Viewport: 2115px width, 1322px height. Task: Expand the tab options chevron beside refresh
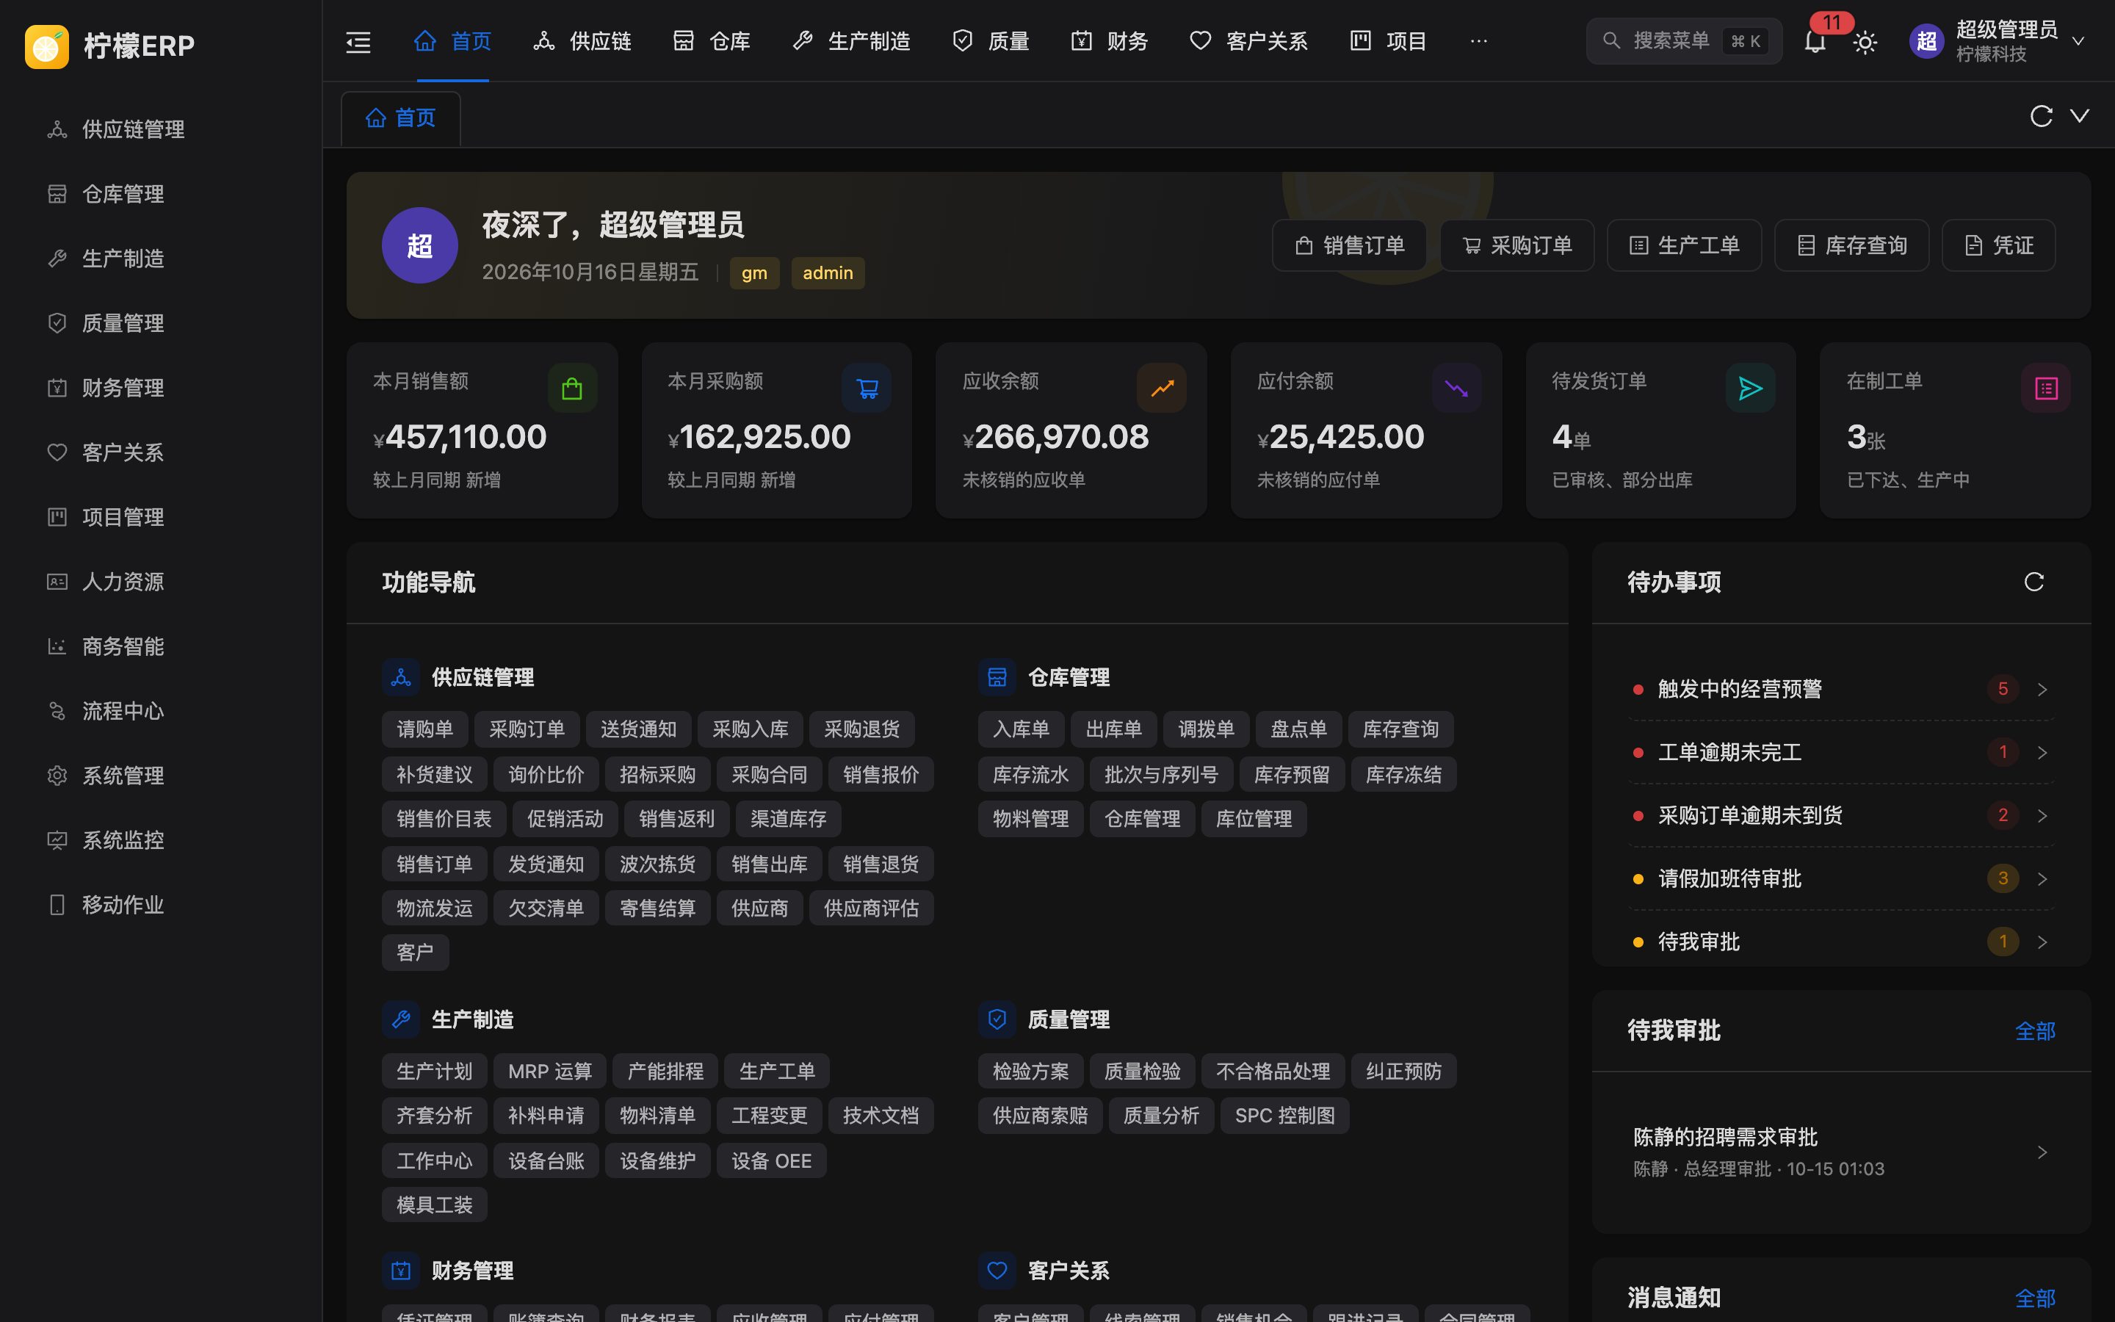(x=2080, y=116)
